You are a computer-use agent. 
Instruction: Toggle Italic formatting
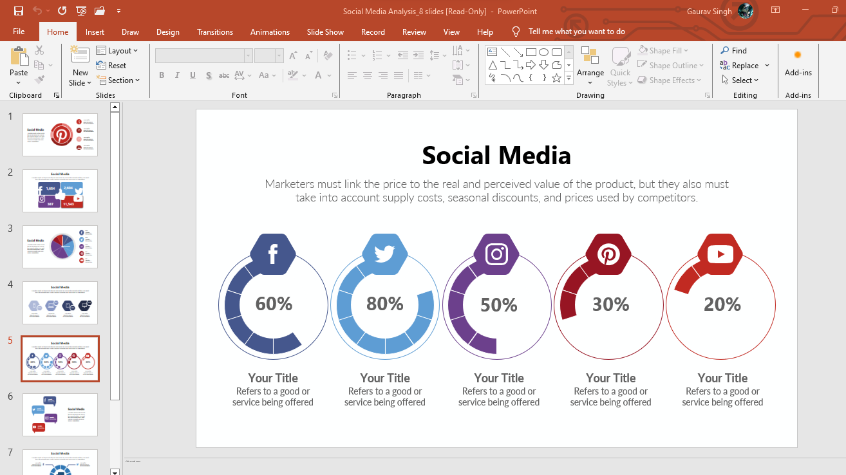(x=177, y=75)
